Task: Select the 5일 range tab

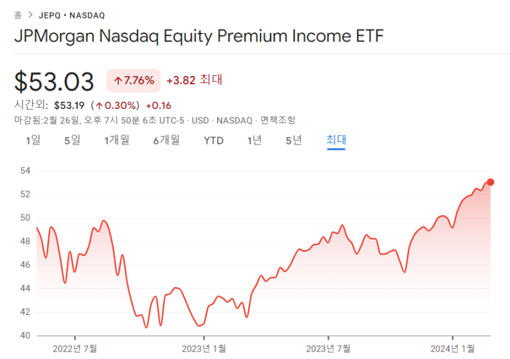Action: pyautogui.click(x=72, y=141)
